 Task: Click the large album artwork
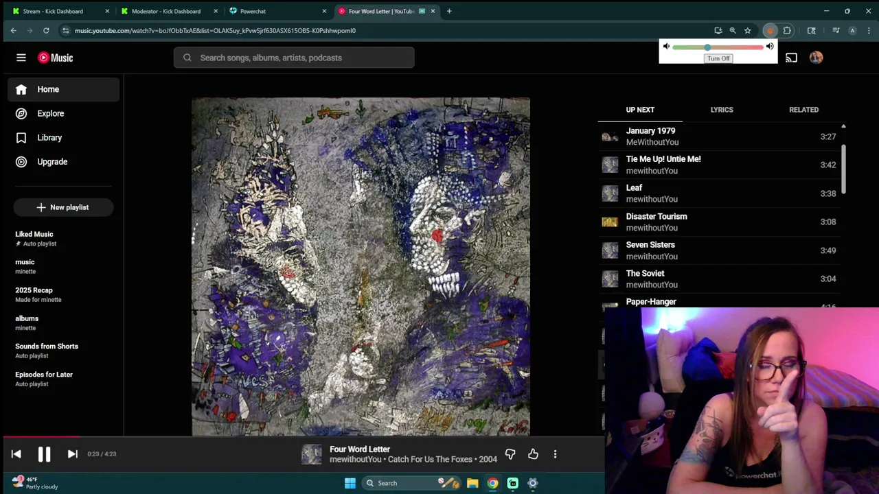click(361, 266)
